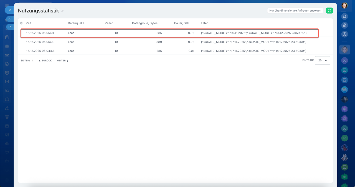Close the slider panel with X
The image size is (355, 187).
[x=10, y=10]
